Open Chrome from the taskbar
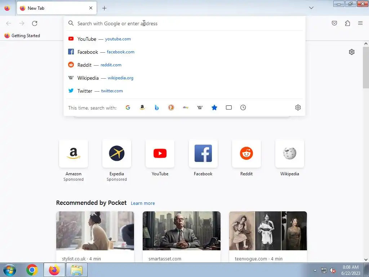Image resolution: width=369 pixels, height=277 pixels. pos(32,270)
